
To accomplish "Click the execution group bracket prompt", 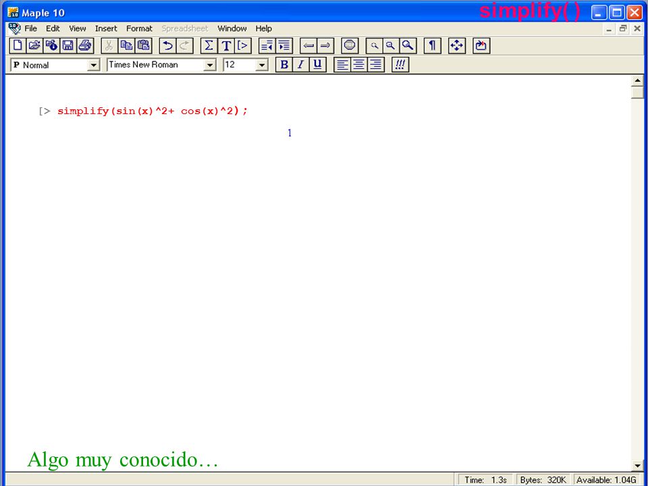I will coord(45,111).
